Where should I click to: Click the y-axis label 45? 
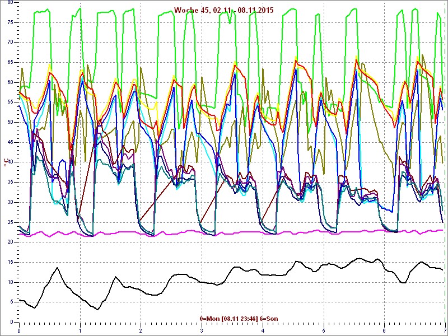[x=10, y=142]
